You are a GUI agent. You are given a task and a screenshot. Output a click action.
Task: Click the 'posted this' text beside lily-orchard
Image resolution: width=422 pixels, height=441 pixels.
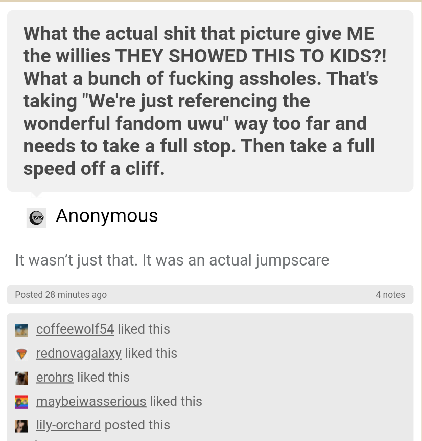click(x=137, y=425)
